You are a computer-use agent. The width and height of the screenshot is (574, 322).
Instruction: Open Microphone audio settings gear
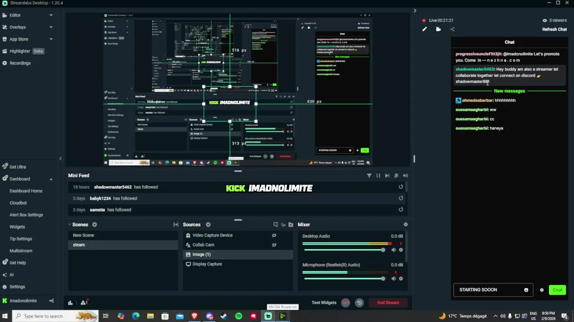point(401,279)
